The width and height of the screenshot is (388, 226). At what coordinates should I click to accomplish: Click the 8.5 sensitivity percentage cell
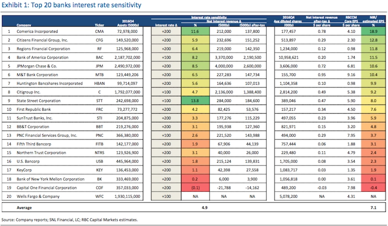pos(195,66)
